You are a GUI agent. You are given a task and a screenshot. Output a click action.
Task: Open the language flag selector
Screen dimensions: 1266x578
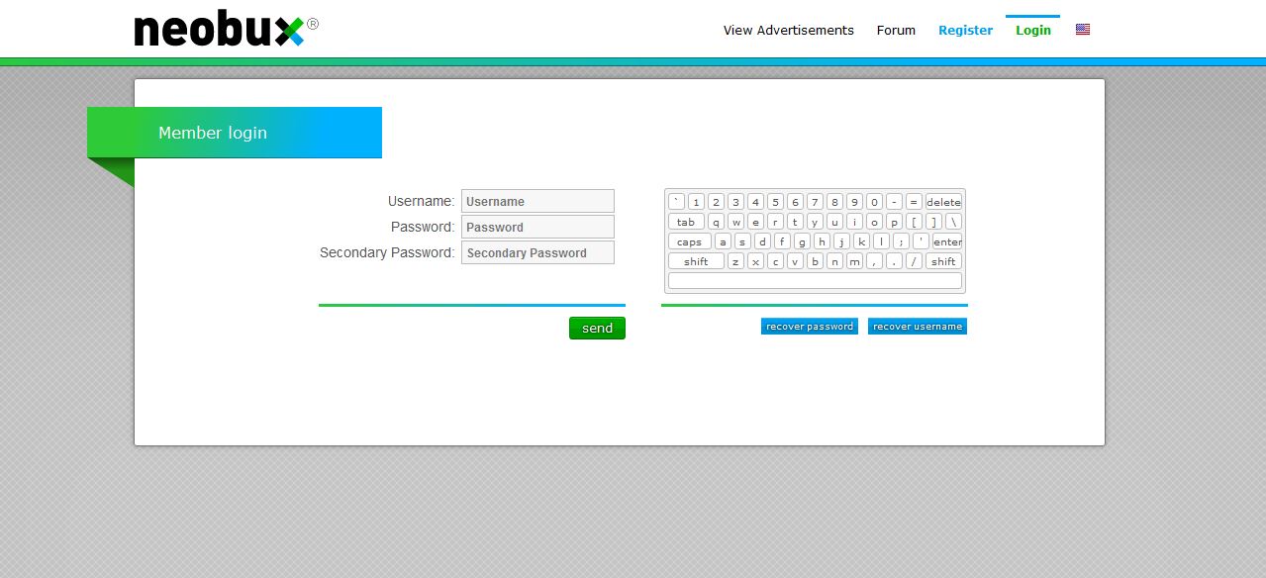point(1083,30)
